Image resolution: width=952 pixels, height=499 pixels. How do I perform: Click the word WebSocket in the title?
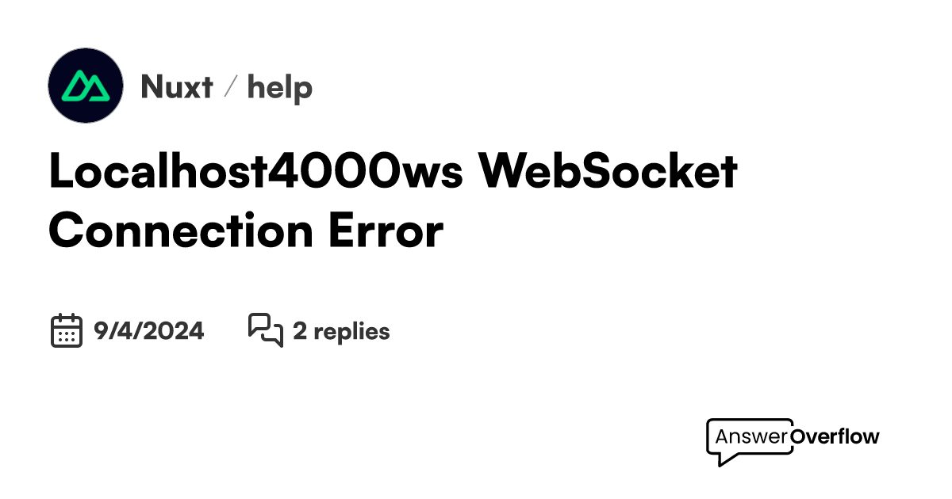(x=608, y=172)
